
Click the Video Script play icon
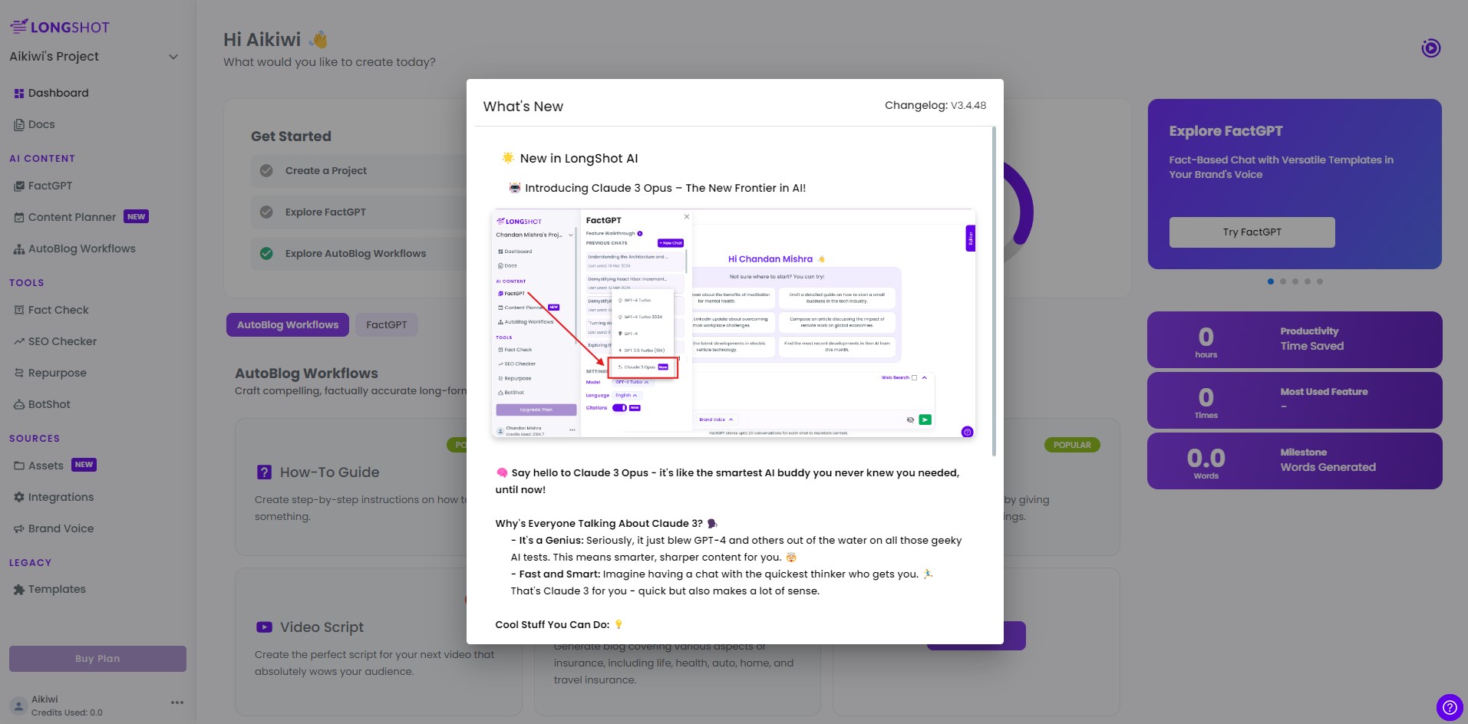(264, 627)
